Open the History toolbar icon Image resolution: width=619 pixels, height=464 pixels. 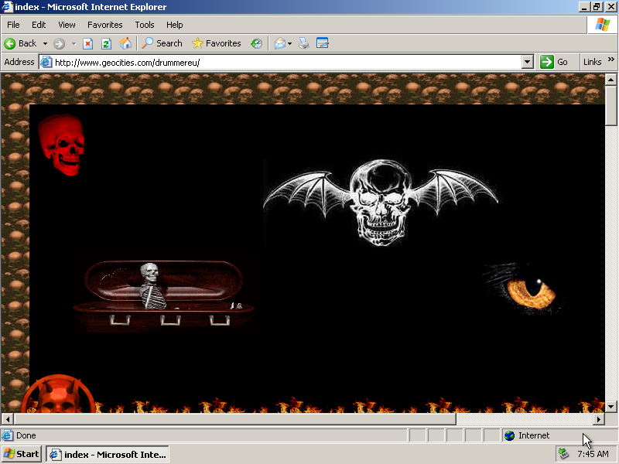256,43
